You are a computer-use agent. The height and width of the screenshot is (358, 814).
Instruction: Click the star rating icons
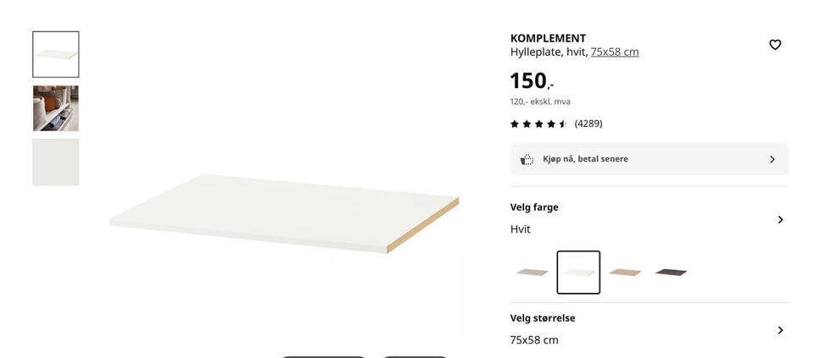(538, 124)
